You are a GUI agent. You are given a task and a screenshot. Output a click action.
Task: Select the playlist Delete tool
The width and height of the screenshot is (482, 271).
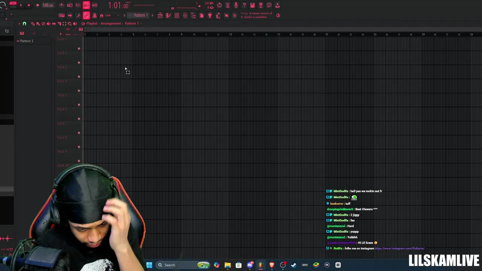[43, 24]
